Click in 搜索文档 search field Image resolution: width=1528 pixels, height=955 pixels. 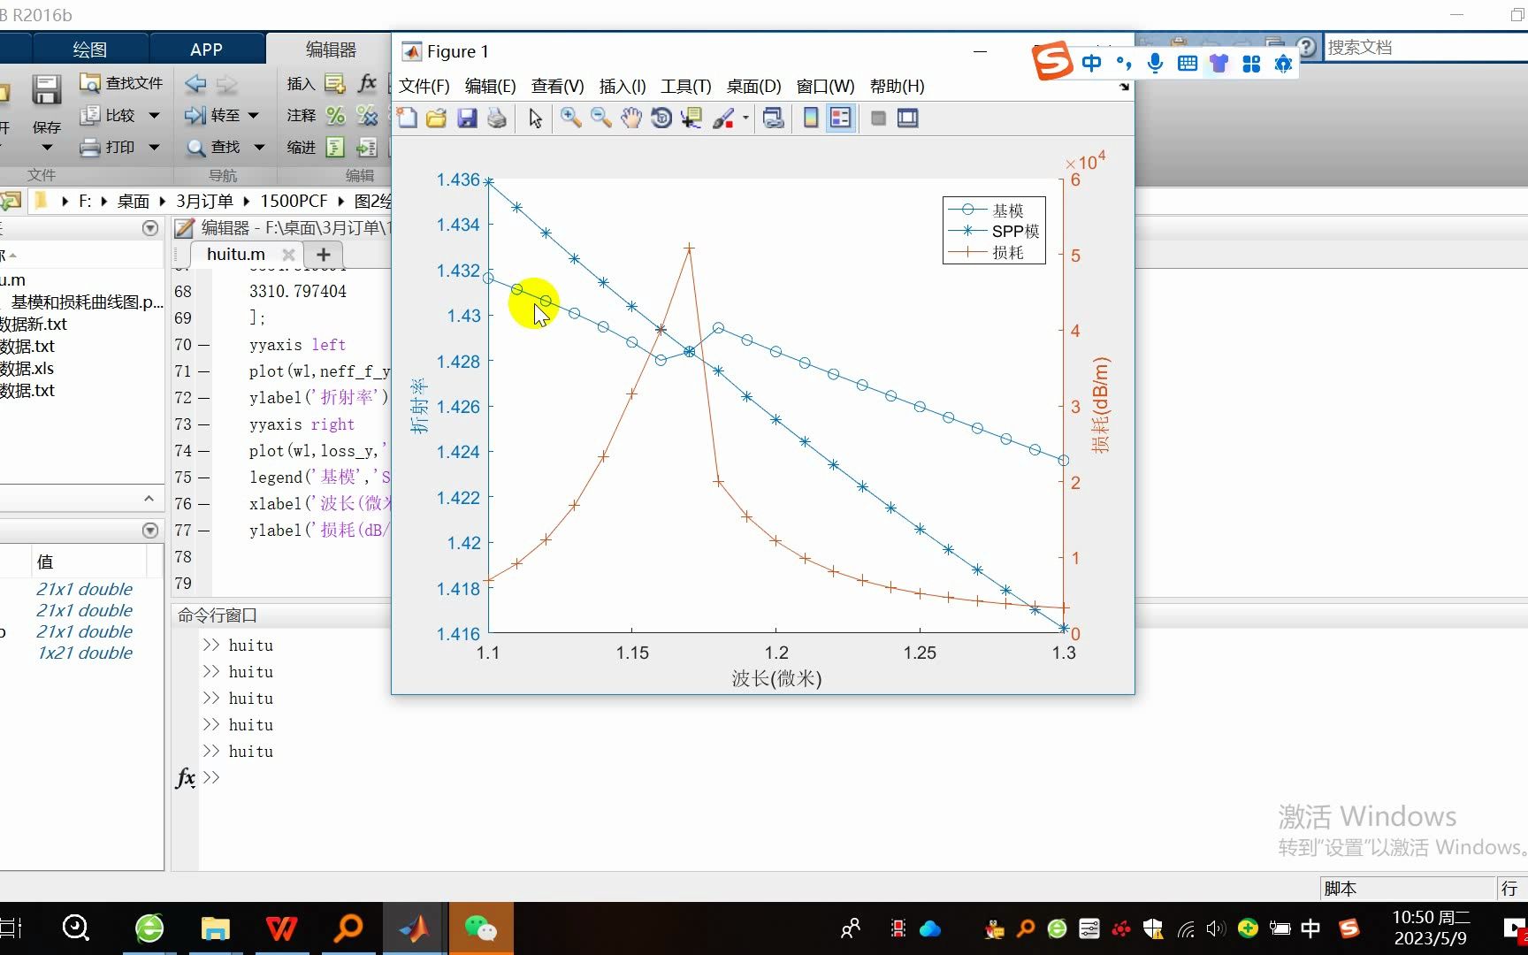(x=1425, y=48)
